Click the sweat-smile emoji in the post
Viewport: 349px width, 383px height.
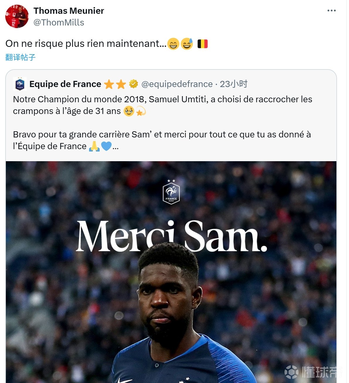[187, 44]
